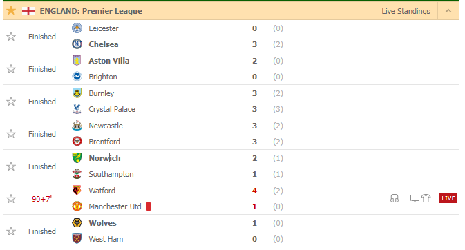Viewport: 465px width, 250px height.
Task: Click the Chelsea club crest
Action: pos(77,44)
